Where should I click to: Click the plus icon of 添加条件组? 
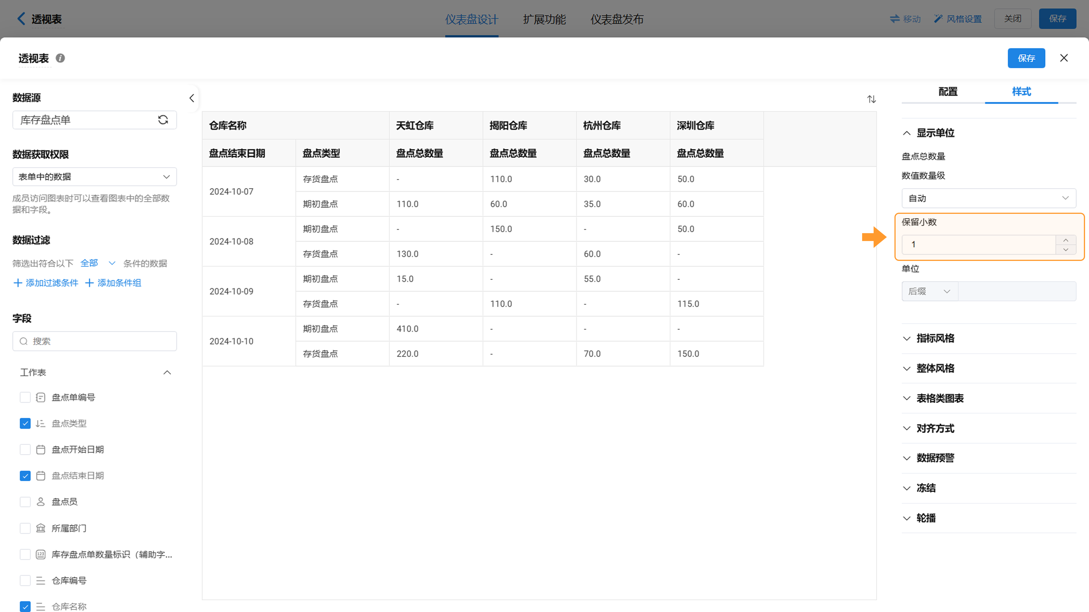click(x=89, y=283)
